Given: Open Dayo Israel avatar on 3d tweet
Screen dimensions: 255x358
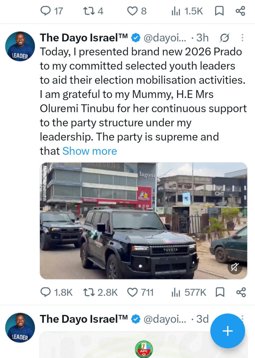Looking at the screenshot, I should pyautogui.click(x=20, y=327).
